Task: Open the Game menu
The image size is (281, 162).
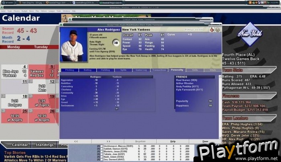Action: pyautogui.click(x=3, y=11)
